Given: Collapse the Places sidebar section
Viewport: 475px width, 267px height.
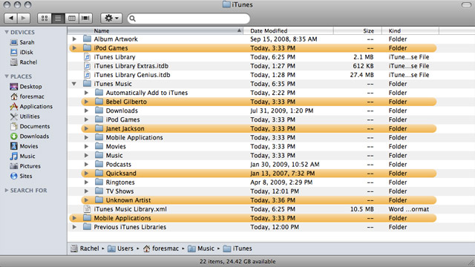Looking at the screenshot, I should point(7,76).
